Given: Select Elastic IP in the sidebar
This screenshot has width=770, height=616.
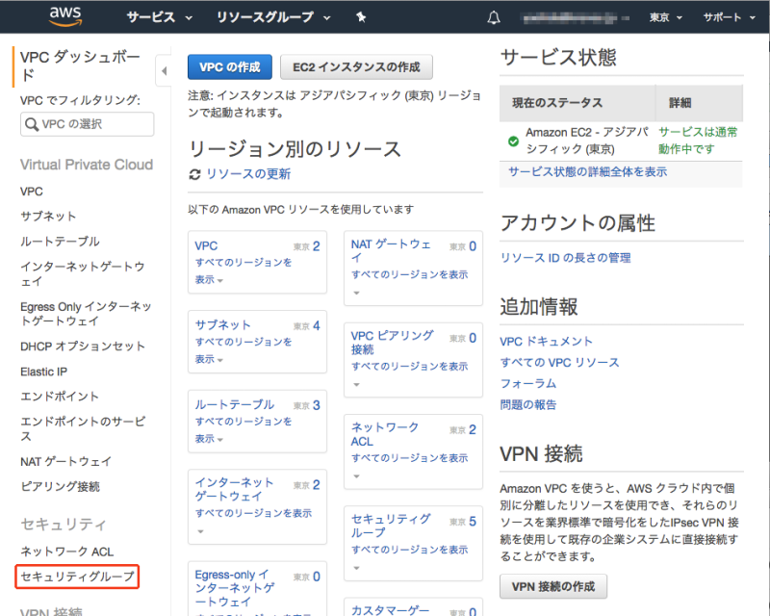Looking at the screenshot, I should click(x=43, y=372).
